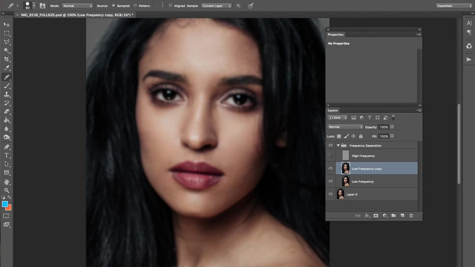The image size is (475, 267).
Task: Select the Eraser tool
Action: click(x=7, y=112)
